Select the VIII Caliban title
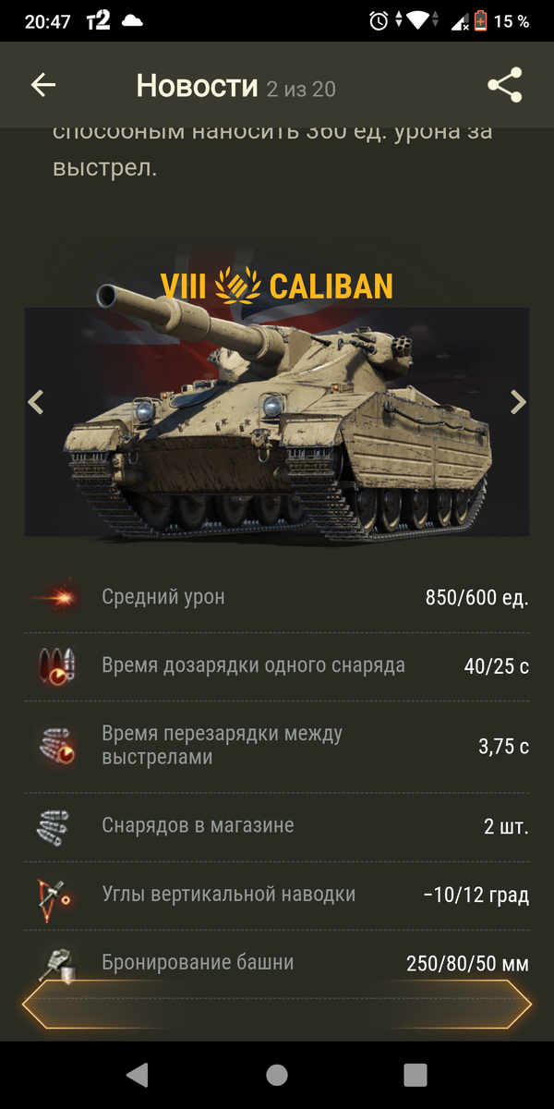The width and height of the screenshot is (554, 1109). click(x=277, y=286)
